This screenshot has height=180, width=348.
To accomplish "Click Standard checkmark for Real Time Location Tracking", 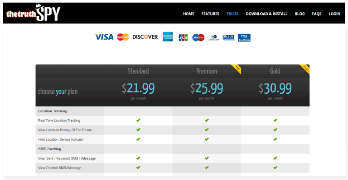I will tap(138, 120).
